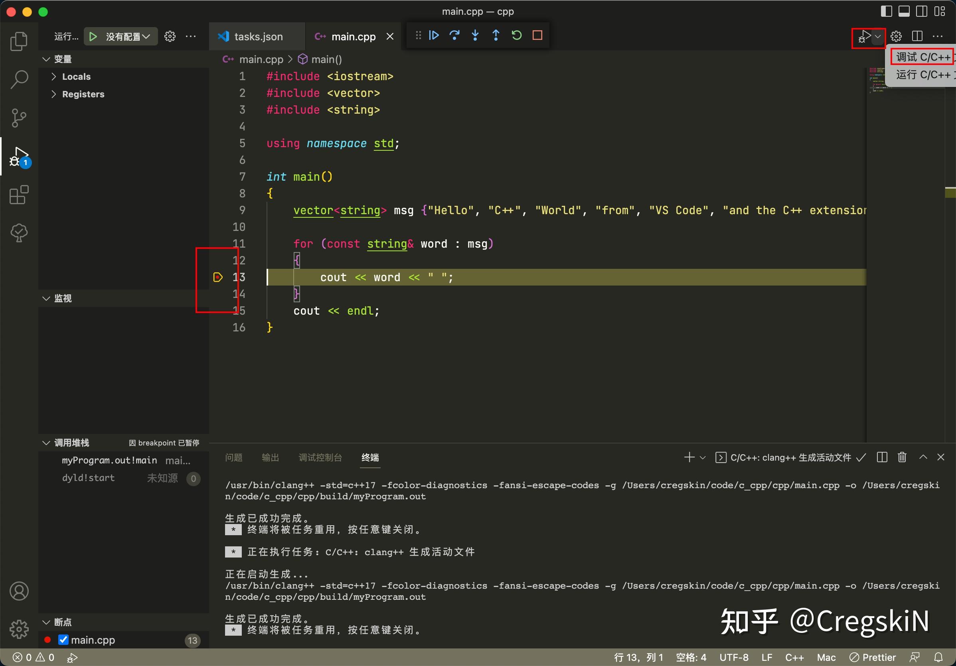Start debugging with green play button
Image resolution: width=956 pixels, height=666 pixels.
click(93, 37)
